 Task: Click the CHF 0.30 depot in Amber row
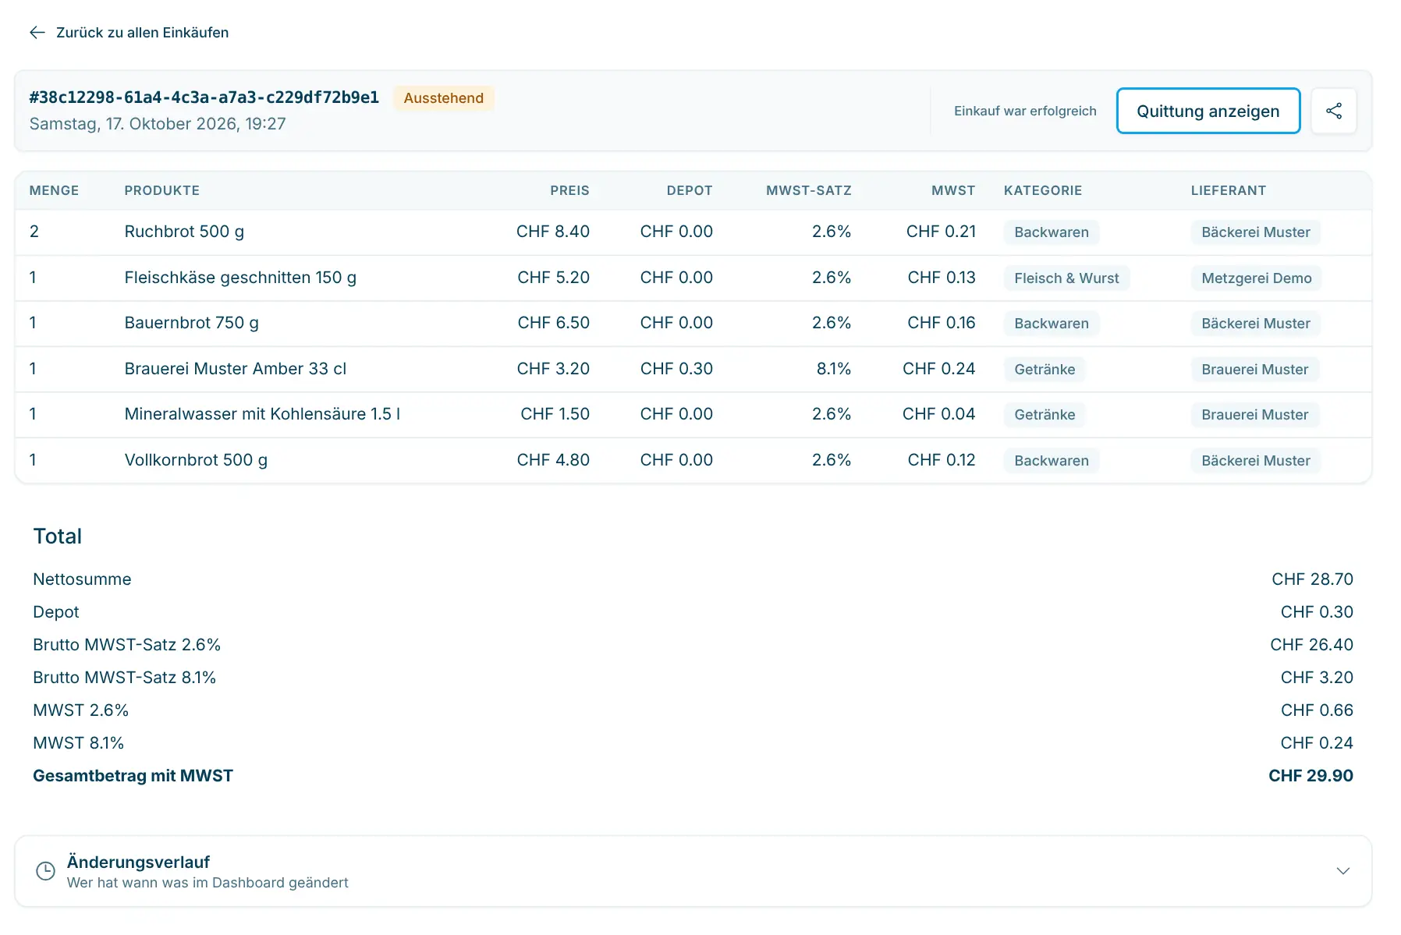point(676,369)
